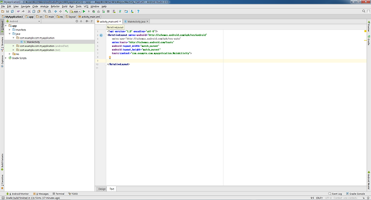371x200 pixels.
Task: Collapse the app module node
Action: pyautogui.click(x=6, y=26)
